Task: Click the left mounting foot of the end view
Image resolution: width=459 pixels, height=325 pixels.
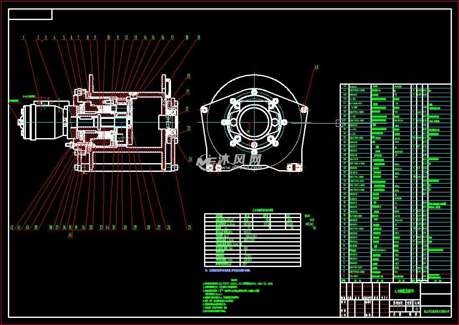Action: point(213,167)
